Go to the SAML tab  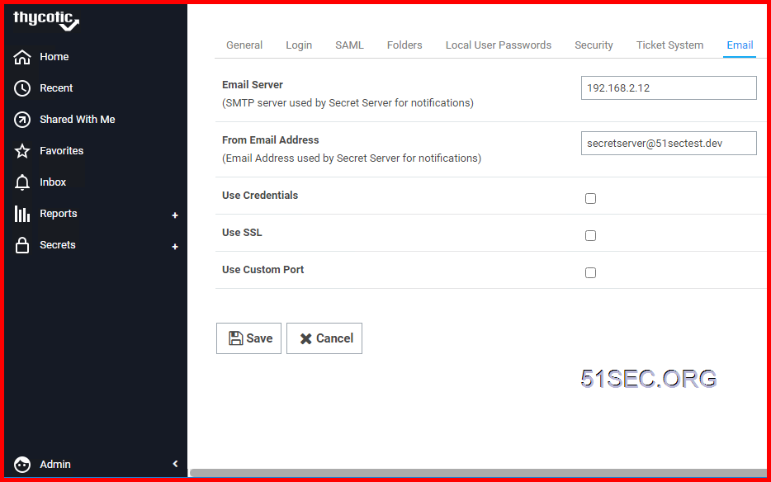[350, 45]
